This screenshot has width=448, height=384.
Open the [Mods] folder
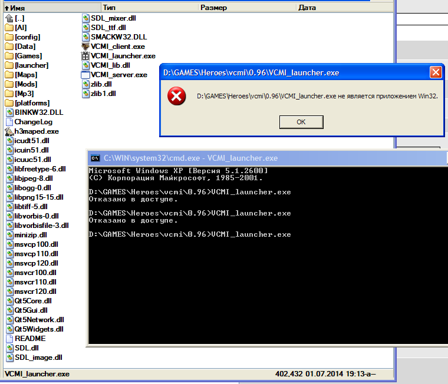[26, 84]
